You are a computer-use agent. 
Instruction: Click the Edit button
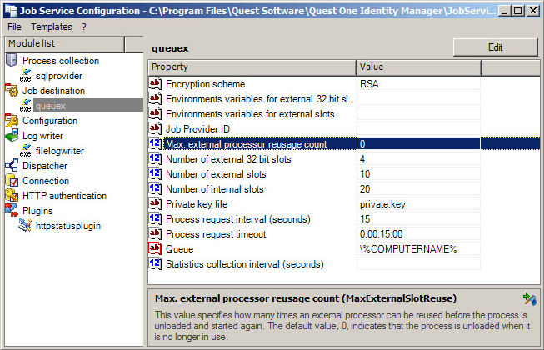[x=495, y=47]
